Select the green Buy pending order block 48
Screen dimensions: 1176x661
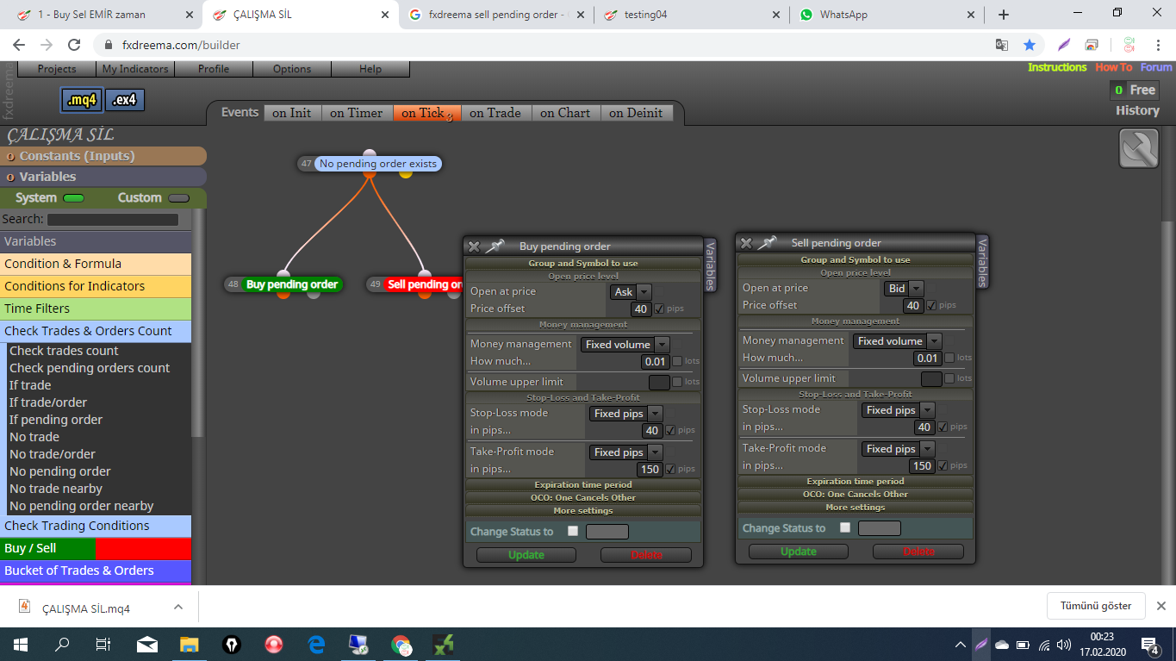(291, 284)
